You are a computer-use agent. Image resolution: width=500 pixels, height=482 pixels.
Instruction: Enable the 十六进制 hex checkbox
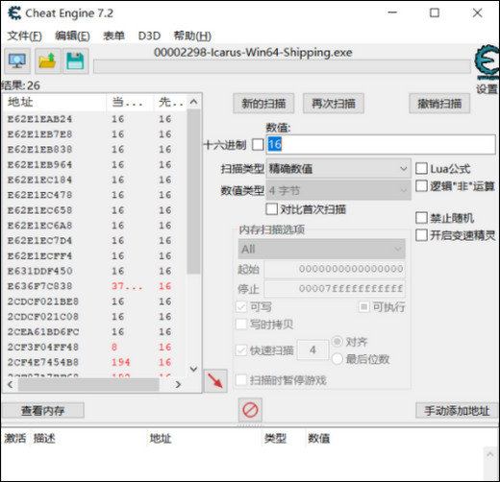(258, 145)
